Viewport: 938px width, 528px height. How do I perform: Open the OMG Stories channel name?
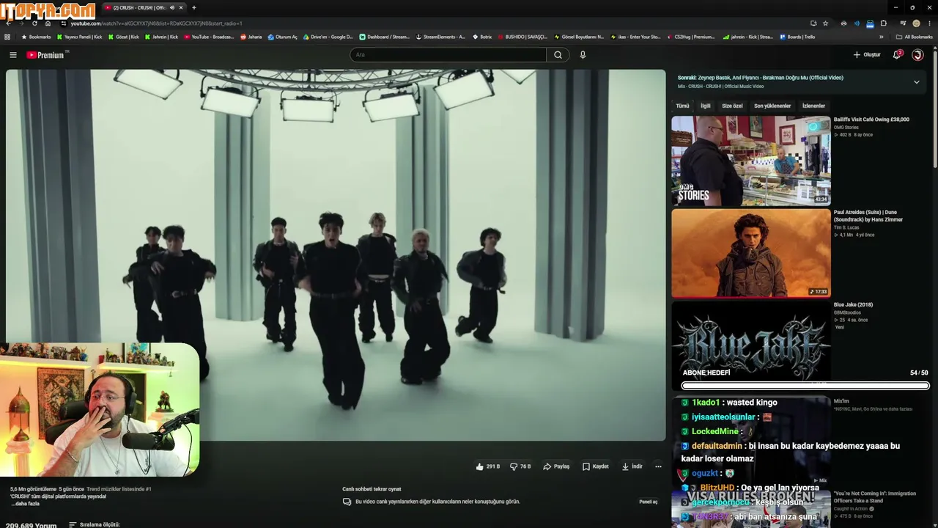(846, 128)
